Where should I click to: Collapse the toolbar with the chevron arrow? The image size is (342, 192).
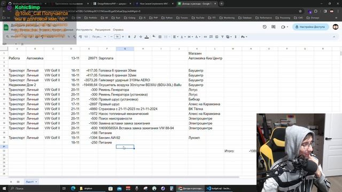[334, 37]
